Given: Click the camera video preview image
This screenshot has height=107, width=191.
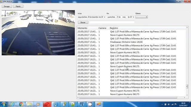Looking at the screenshot, I should coord(38,33).
